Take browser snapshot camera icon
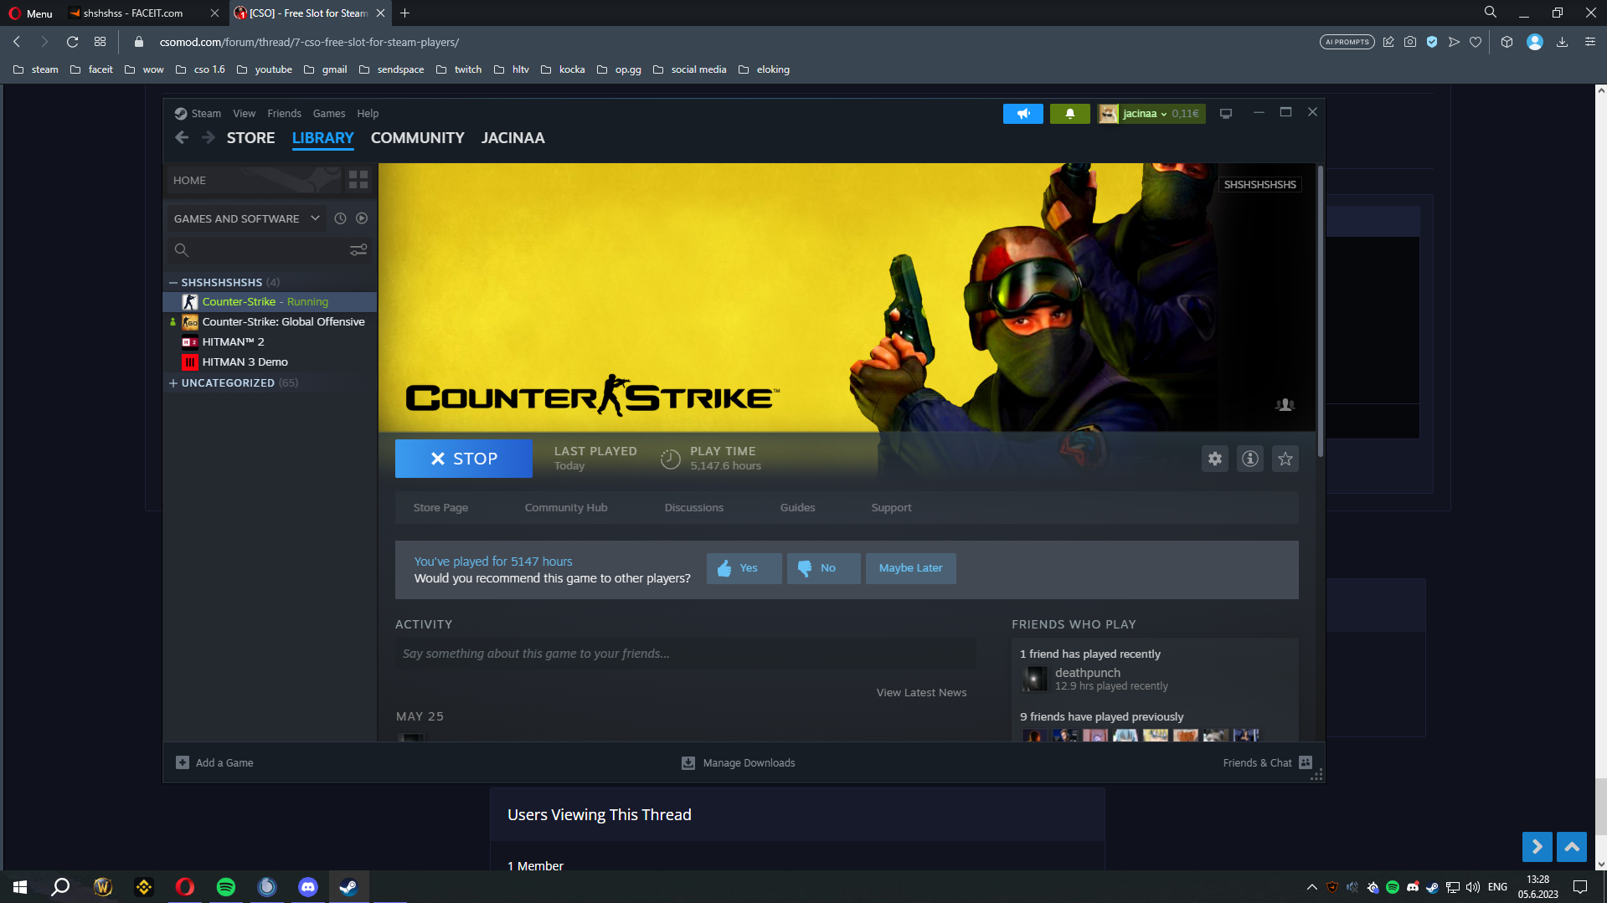 click(x=1410, y=42)
